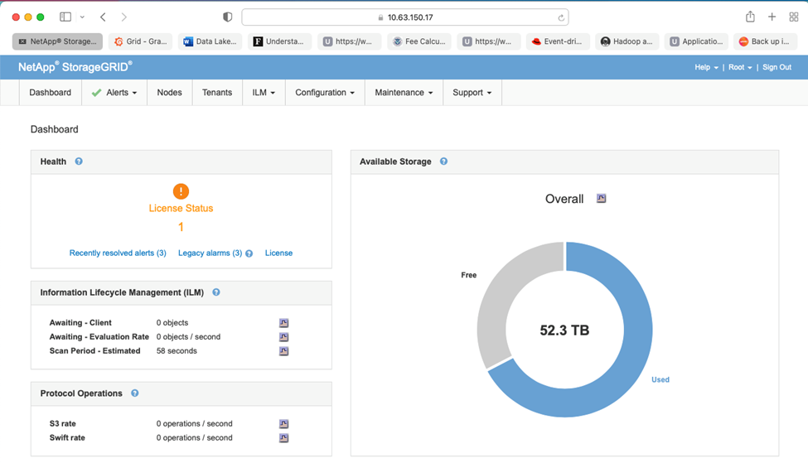The height and width of the screenshot is (463, 808).
Task: Click the Protocol Operations help icon
Action: (x=134, y=393)
